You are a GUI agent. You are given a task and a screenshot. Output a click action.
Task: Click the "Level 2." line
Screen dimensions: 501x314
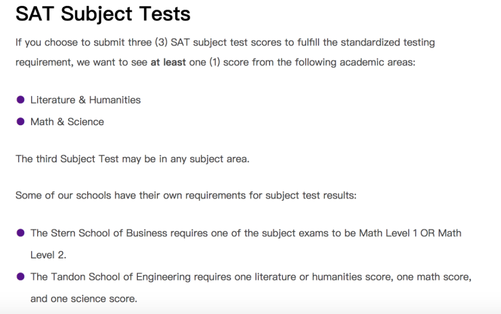(x=48, y=255)
